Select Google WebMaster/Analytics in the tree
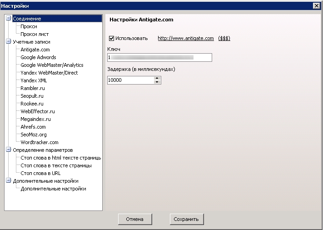 pyautogui.click(x=52, y=65)
